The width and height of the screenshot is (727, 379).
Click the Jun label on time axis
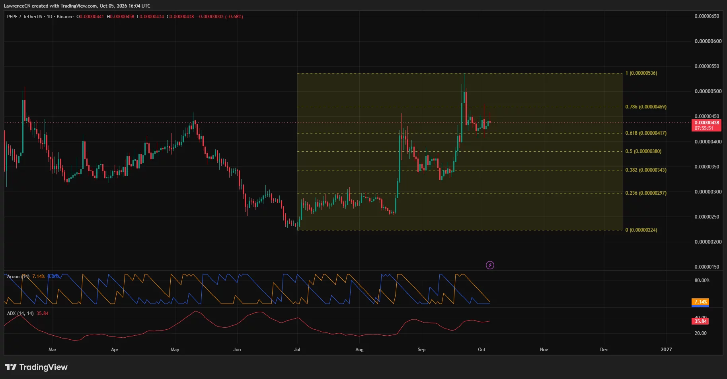pyautogui.click(x=237, y=350)
